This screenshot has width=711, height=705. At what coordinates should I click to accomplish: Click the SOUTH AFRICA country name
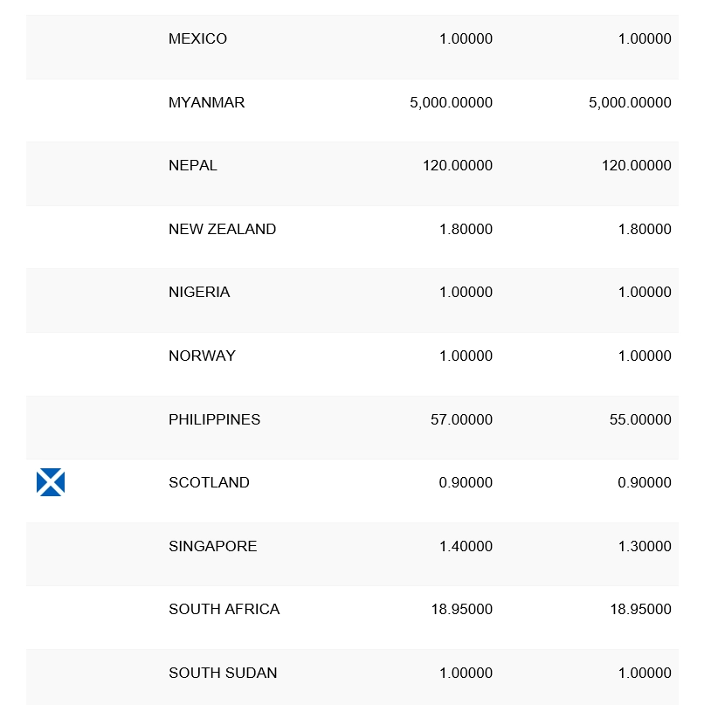[x=224, y=610]
